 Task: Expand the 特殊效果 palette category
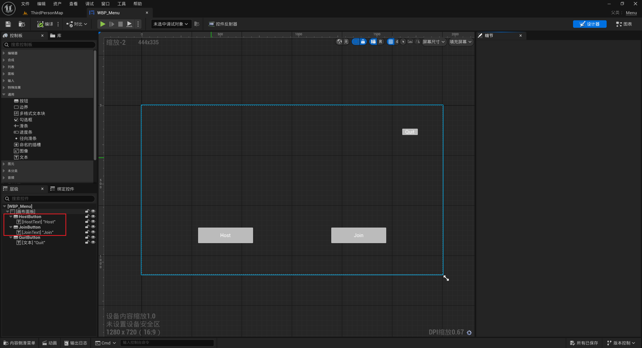point(4,87)
